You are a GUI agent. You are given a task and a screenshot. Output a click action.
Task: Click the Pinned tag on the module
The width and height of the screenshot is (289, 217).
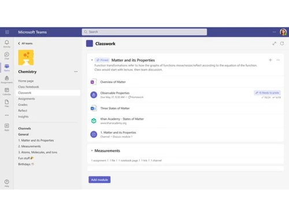[102, 60]
